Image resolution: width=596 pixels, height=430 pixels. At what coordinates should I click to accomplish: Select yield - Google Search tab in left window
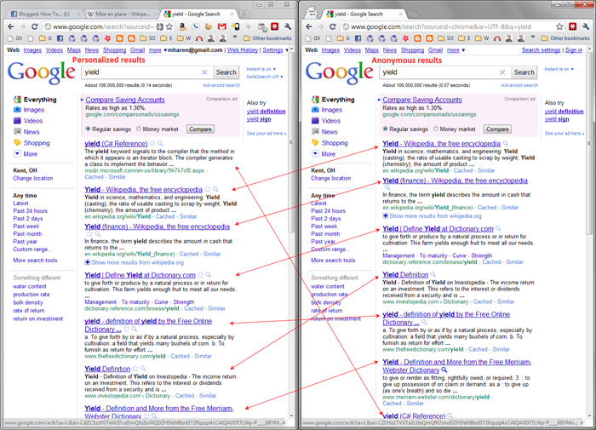[x=198, y=14]
